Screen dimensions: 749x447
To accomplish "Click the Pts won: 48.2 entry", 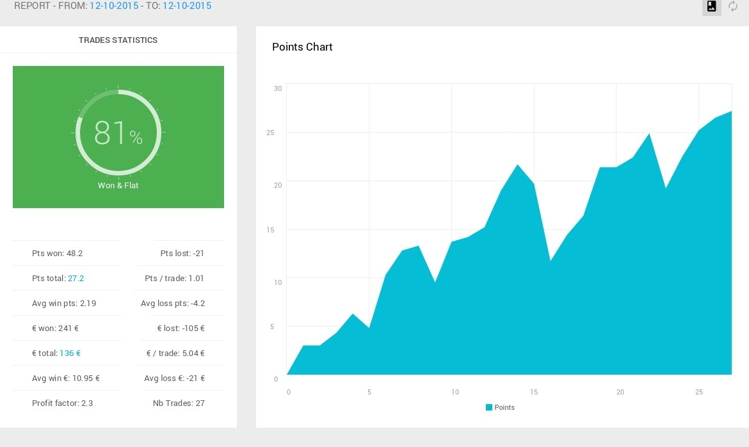I will 58,254.
